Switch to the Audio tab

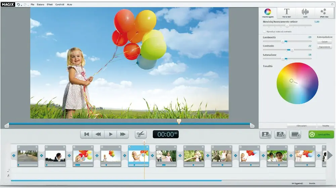pyautogui.click(x=305, y=13)
